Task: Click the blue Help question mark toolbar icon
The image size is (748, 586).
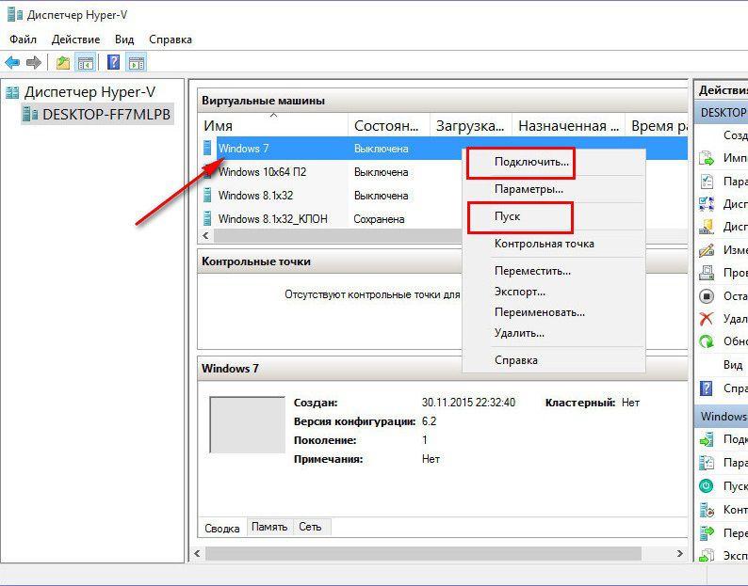Action: pos(113,63)
